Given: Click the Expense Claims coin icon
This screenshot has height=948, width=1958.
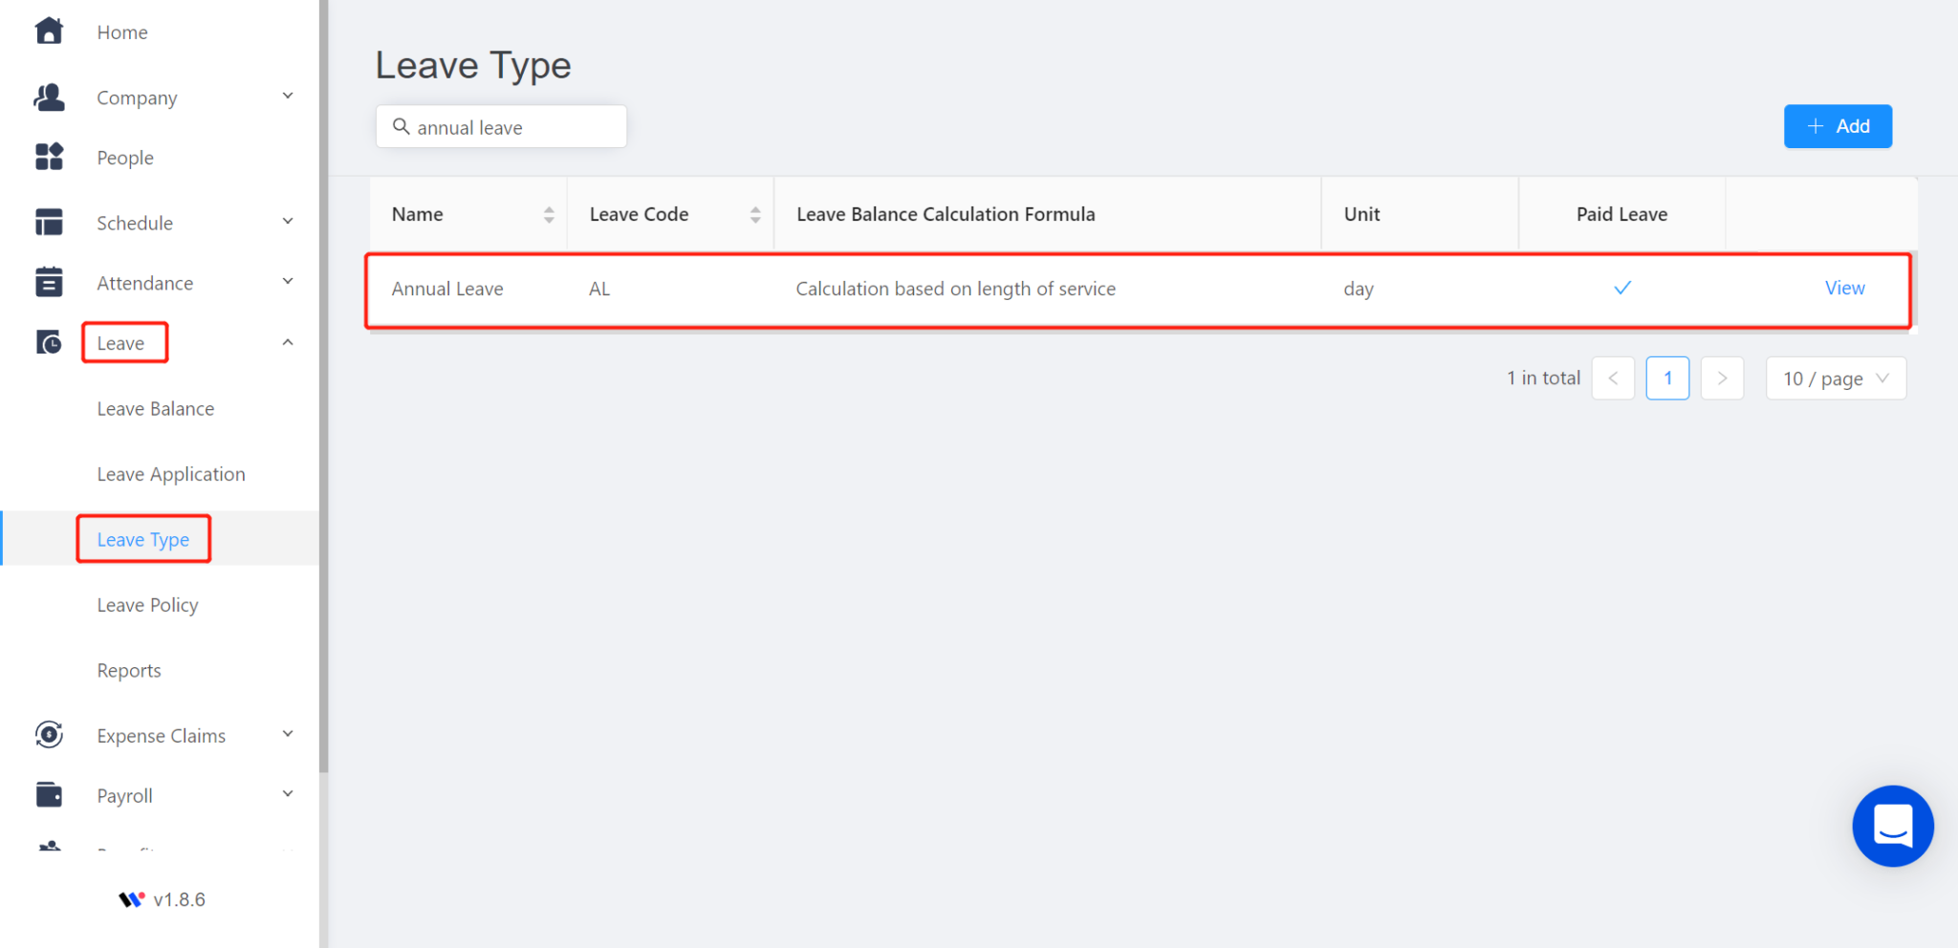Looking at the screenshot, I should coord(49,735).
